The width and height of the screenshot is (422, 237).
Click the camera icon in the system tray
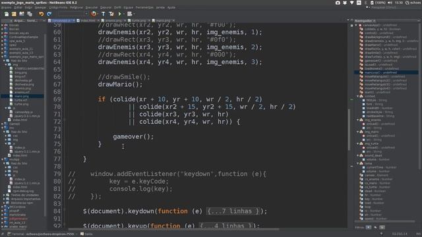click(338, 3)
